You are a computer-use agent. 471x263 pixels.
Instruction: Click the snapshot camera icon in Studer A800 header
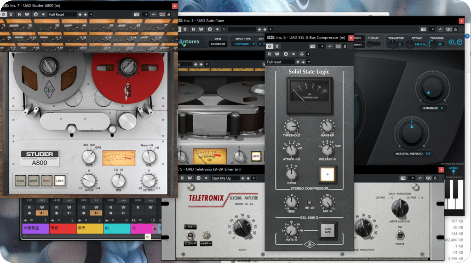(136, 14)
